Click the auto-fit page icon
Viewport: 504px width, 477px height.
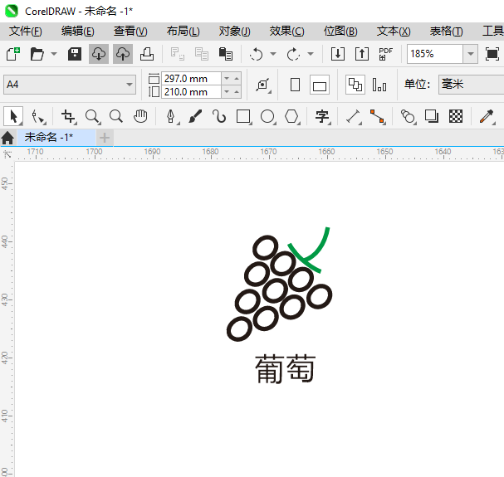tap(263, 85)
